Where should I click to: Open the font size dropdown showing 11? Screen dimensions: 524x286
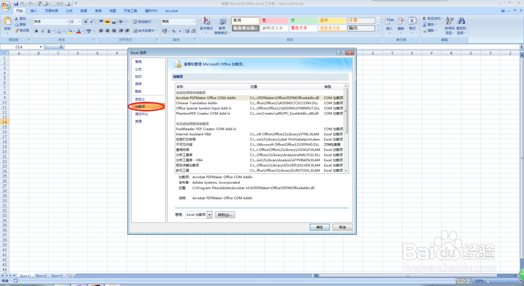point(80,21)
